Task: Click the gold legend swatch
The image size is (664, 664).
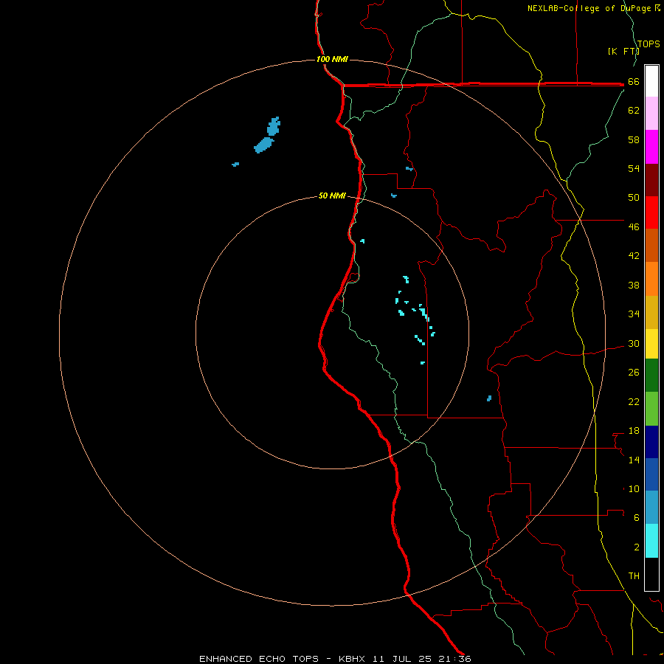Action: tap(651, 312)
